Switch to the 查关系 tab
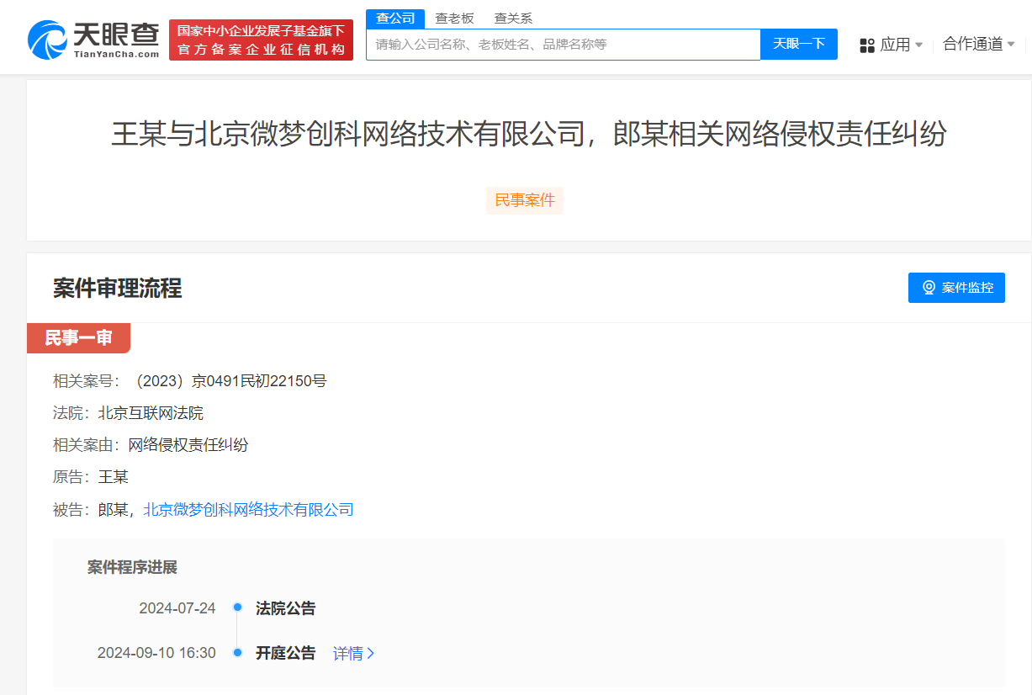Image resolution: width=1032 pixels, height=695 pixels. coord(513,17)
